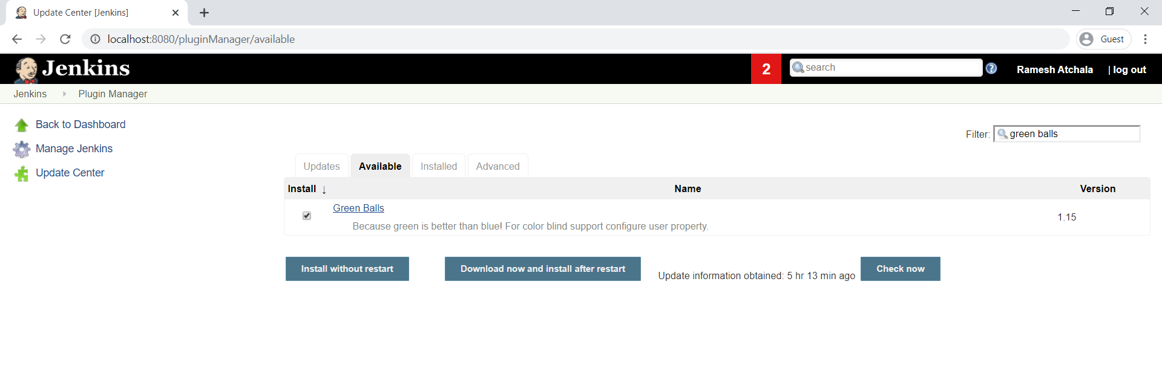Sort by the Name column header

coord(688,188)
